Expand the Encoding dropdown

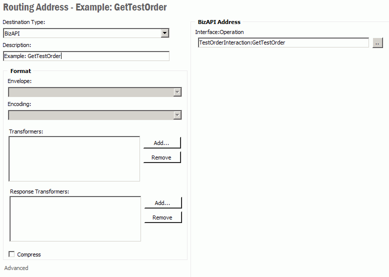coord(177,115)
